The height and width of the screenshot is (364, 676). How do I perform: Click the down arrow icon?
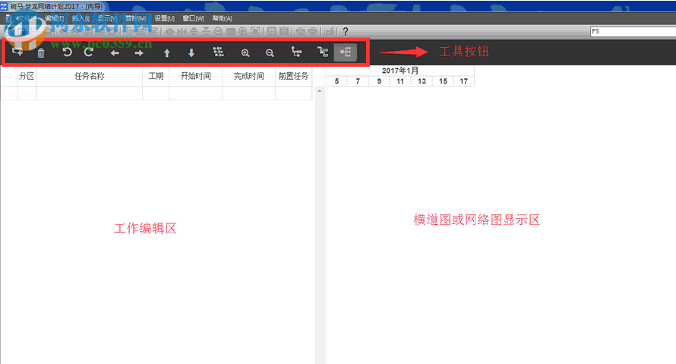[191, 52]
